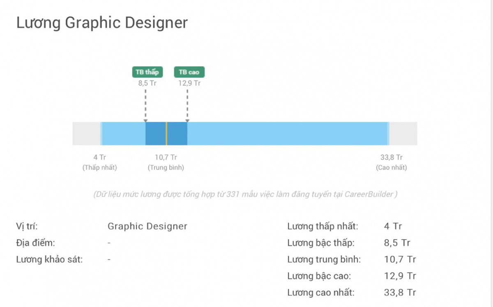Click the dark blue mid-range bar segment

156,134
